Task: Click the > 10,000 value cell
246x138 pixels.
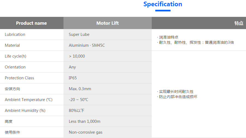Action: [77, 56]
